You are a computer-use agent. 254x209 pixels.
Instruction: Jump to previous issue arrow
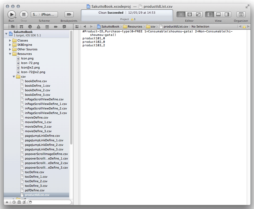coord(240,27)
